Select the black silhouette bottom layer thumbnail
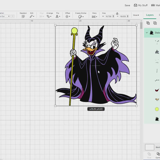The image size is (160, 160). coord(157,119)
